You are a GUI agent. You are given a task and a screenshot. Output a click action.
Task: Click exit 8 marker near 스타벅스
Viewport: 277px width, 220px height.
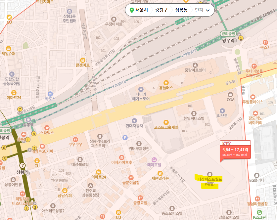tap(33, 134)
